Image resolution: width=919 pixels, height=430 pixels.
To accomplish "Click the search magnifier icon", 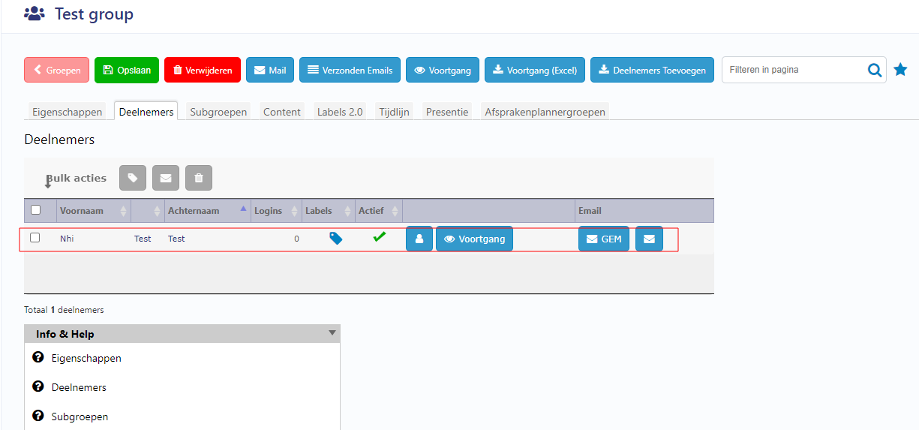I will tap(875, 70).
